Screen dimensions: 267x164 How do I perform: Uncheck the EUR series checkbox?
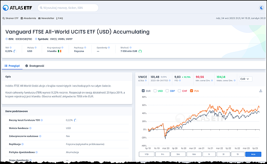coord(143,91)
